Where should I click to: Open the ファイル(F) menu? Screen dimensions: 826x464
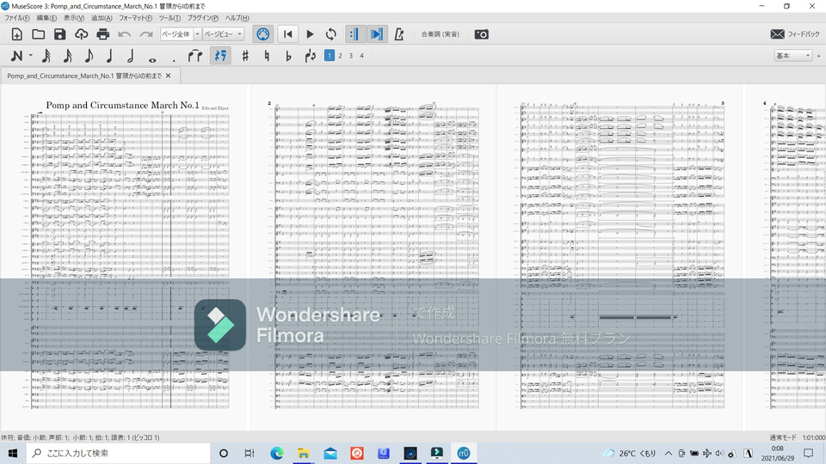pos(17,18)
